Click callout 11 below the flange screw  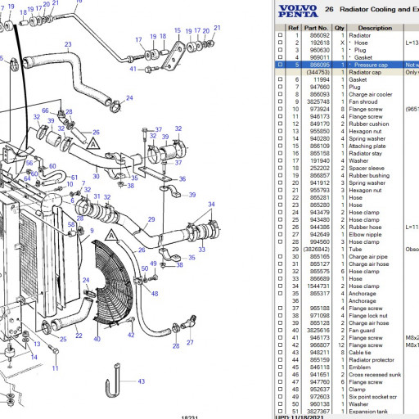[56, 368]
